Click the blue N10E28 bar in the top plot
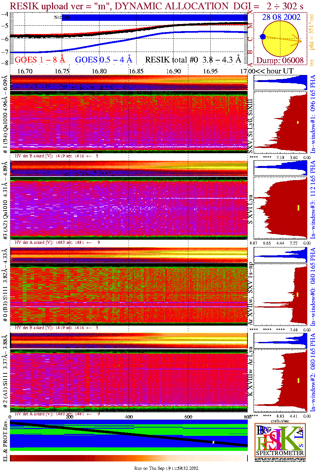Viewport: 321px width, 473px height. (x=153, y=17)
